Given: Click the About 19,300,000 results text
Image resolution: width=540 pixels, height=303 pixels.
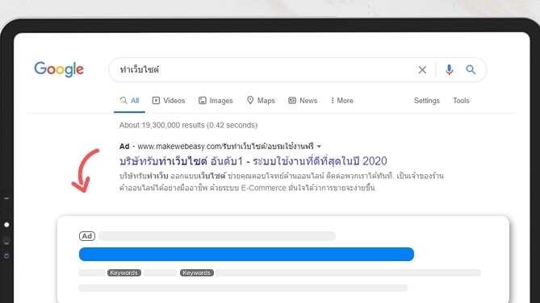Looking at the screenshot, I should [x=188, y=125].
